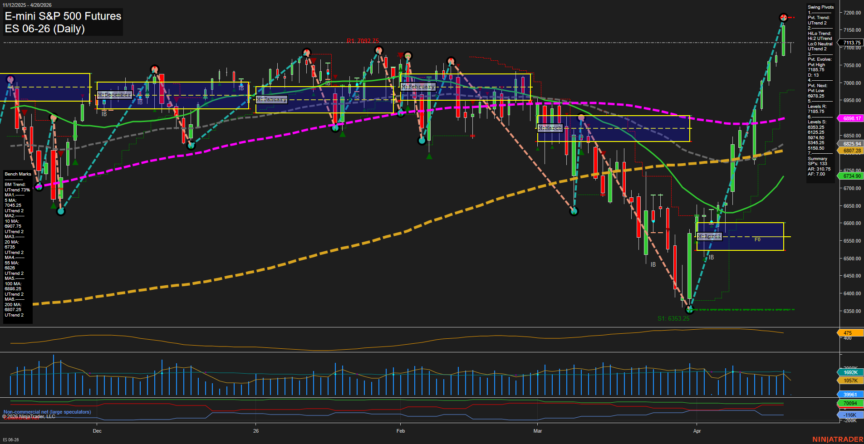
Task: Click the 7113.75 last price marker
Action: [850, 43]
